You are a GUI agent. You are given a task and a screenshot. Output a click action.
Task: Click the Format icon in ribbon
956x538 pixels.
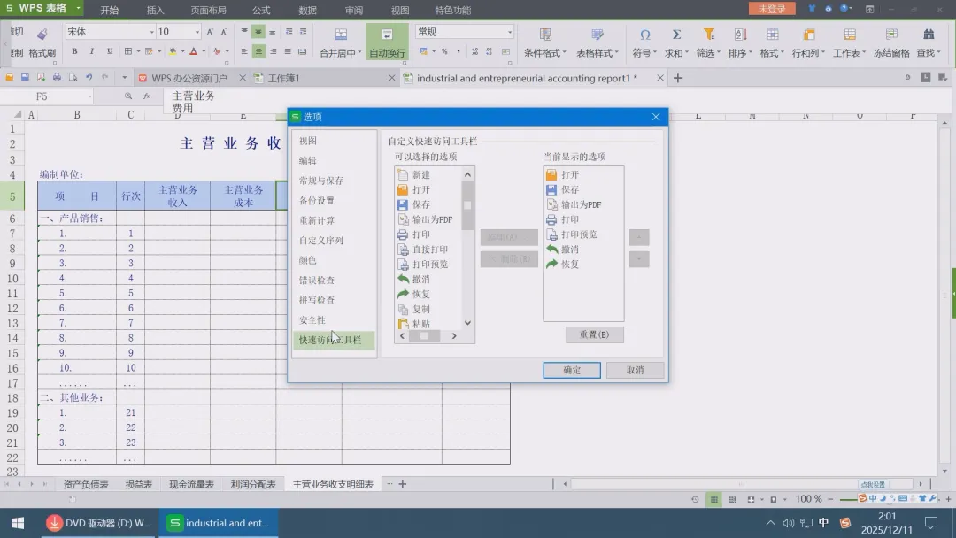tap(773, 35)
